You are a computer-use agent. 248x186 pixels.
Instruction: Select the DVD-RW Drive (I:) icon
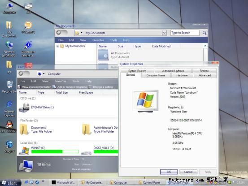click(24, 108)
